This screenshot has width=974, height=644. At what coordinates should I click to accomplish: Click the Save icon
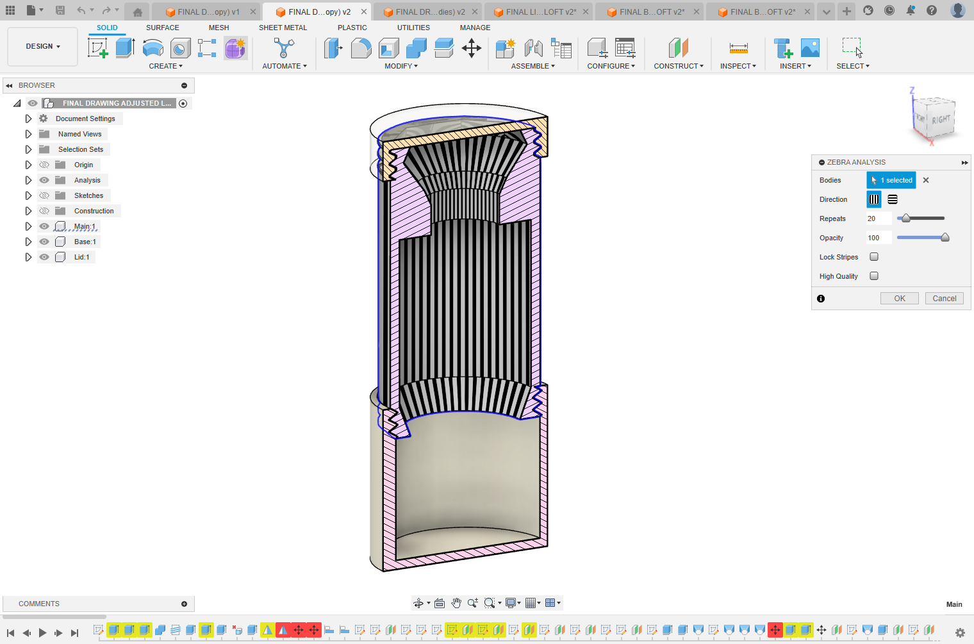[60, 10]
